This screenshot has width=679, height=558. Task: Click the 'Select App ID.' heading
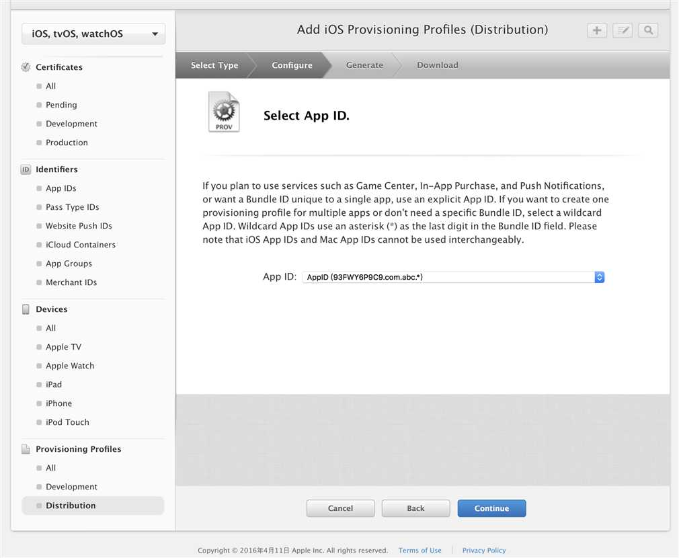click(307, 116)
